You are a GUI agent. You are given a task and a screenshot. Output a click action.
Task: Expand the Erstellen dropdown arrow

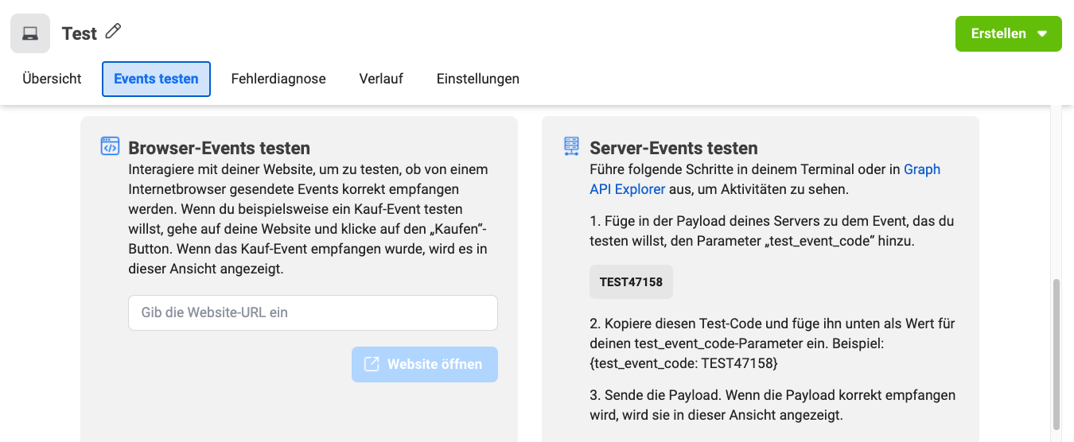1042,34
